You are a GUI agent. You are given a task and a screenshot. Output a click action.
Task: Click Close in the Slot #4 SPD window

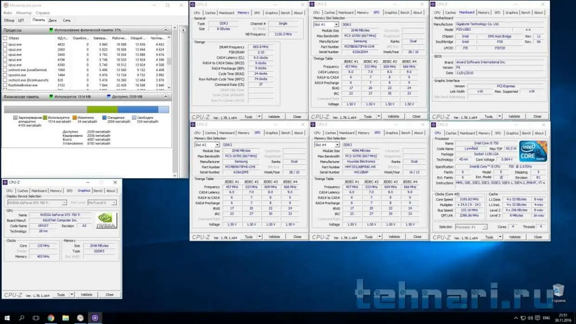[417, 237]
